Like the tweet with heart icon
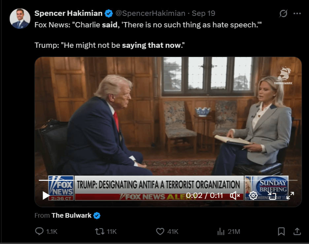The image size is (309, 244). [160, 231]
